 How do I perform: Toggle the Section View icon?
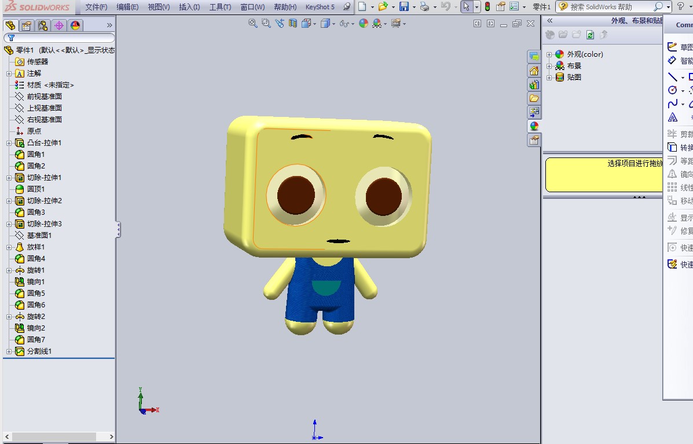click(x=292, y=23)
